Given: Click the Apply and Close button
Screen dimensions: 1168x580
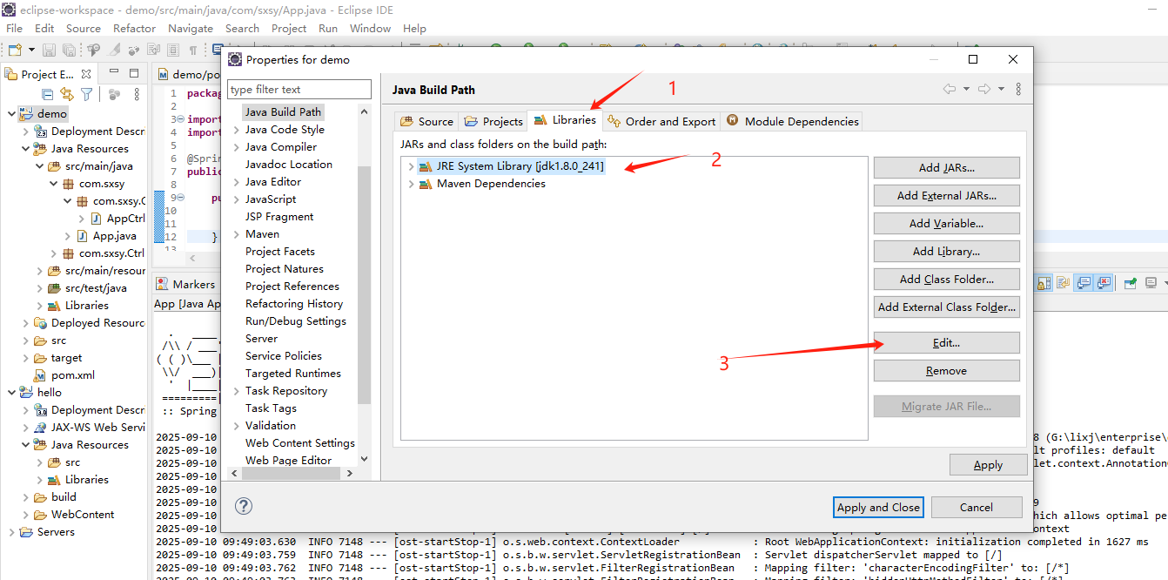Looking at the screenshot, I should coord(878,507).
